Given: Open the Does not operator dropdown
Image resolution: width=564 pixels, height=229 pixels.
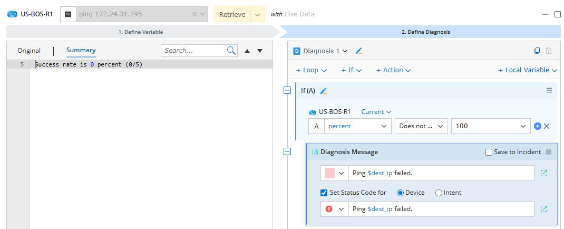Looking at the screenshot, I should tap(421, 126).
